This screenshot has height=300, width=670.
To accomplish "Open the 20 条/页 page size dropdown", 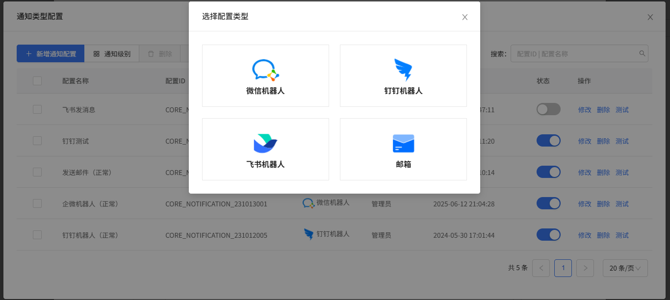I will 625,268.
